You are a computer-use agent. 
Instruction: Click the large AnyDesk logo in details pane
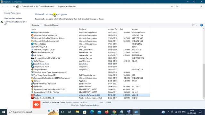[37, 104]
